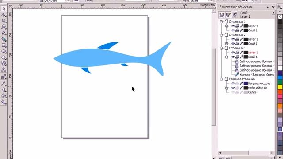Select second Заблокировано Кривая row

257,66
